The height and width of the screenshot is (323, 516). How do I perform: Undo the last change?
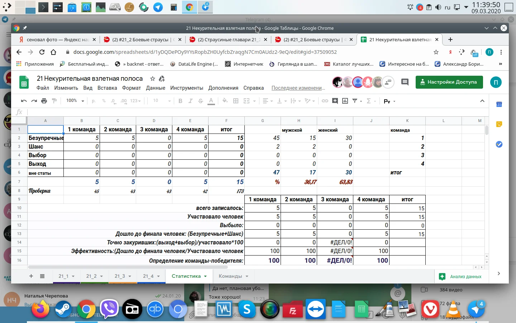click(x=23, y=101)
